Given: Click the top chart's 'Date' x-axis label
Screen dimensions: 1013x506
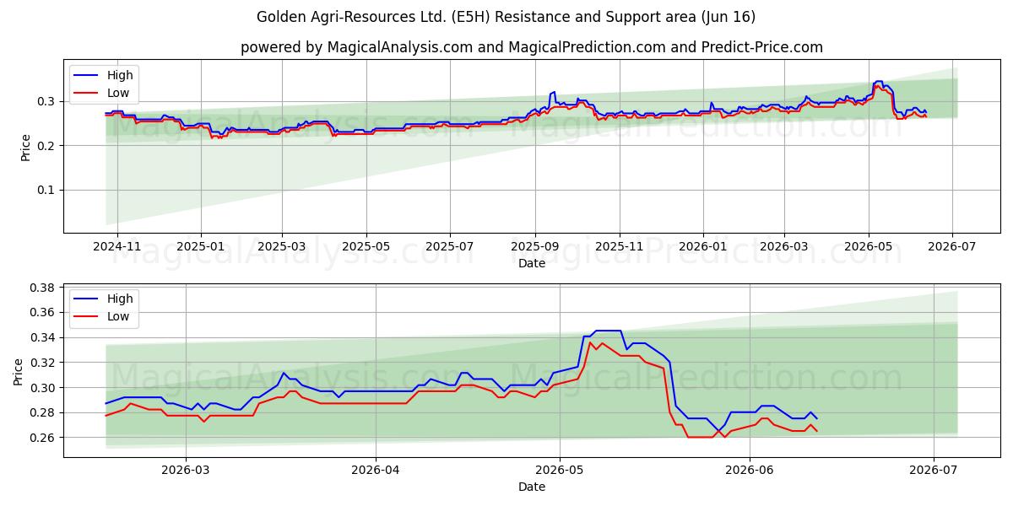Looking at the screenshot, I should pyautogui.click(x=532, y=263).
